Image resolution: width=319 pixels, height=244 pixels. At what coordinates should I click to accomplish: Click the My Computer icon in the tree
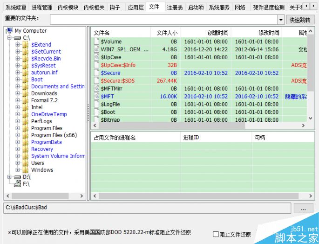point(9,31)
